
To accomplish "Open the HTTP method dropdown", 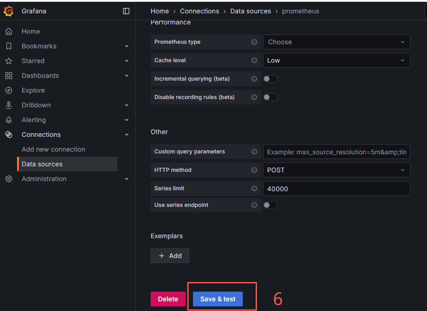I will tap(336, 170).
